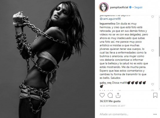
Task: Open pampitaoficial profile picture
Action: click(x=104, y=7)
